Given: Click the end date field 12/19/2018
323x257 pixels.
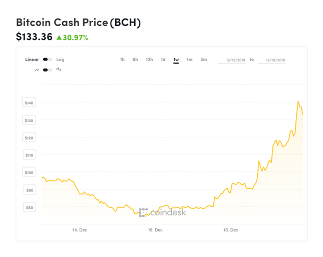Looking at the screenshot, I should (272, 60).
